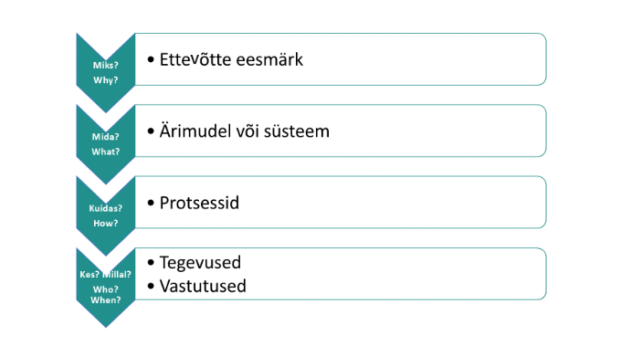Select the 'What?' text in second chevron

tap(105, 152)
